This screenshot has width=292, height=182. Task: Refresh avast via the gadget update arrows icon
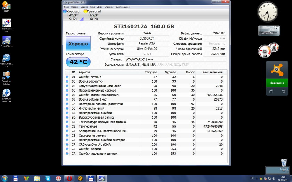[x=283, y=92]
